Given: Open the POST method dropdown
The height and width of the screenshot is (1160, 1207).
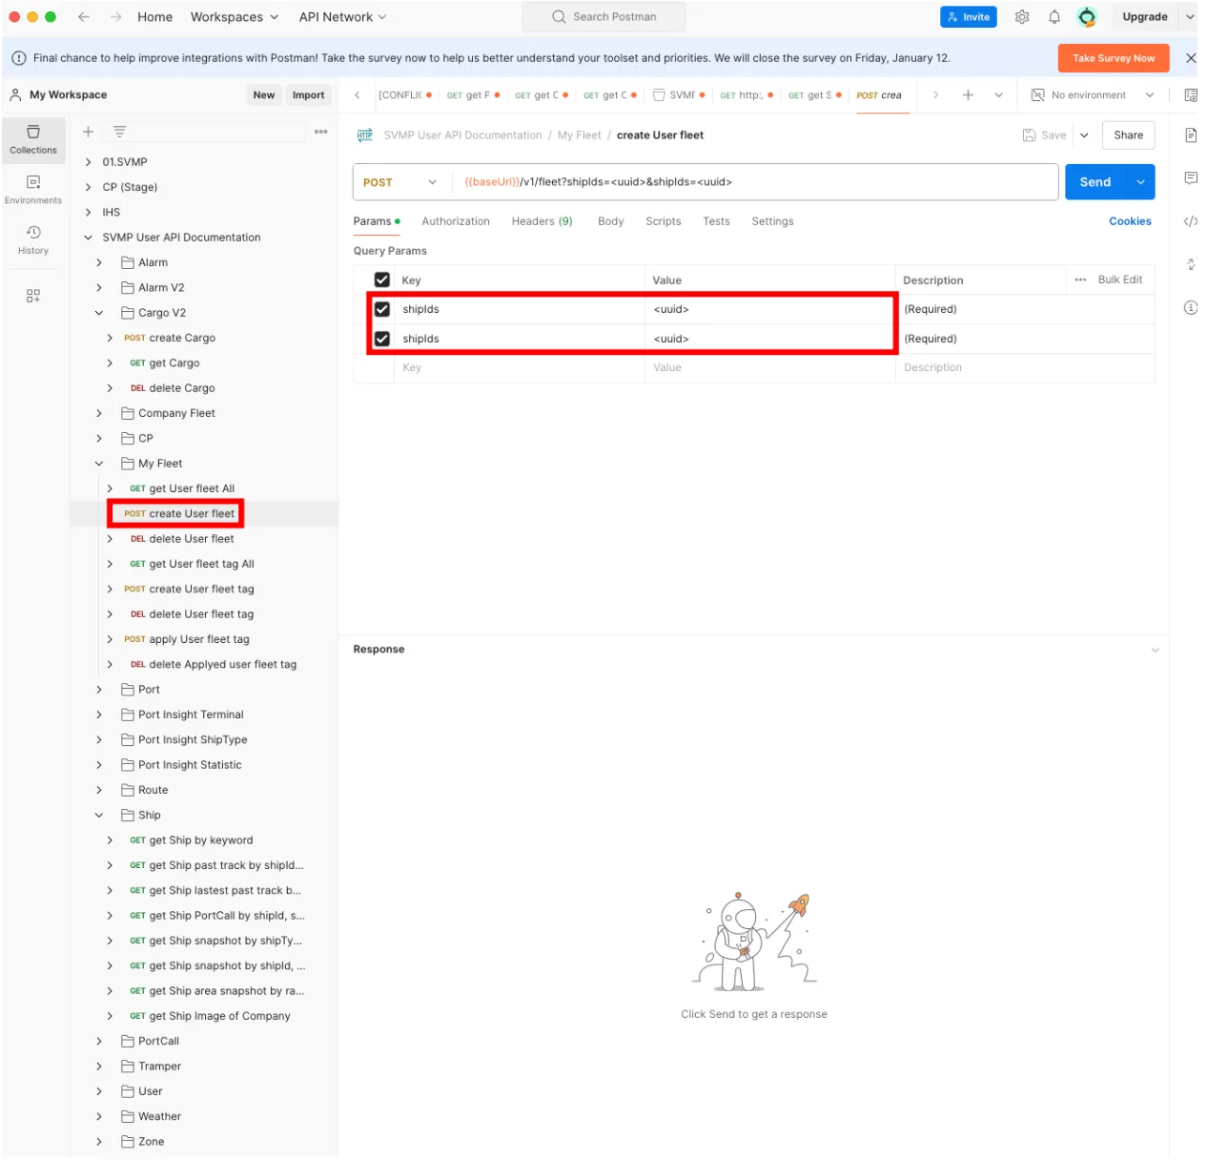Looking at the screenshot, I should (x=399, y=182).
